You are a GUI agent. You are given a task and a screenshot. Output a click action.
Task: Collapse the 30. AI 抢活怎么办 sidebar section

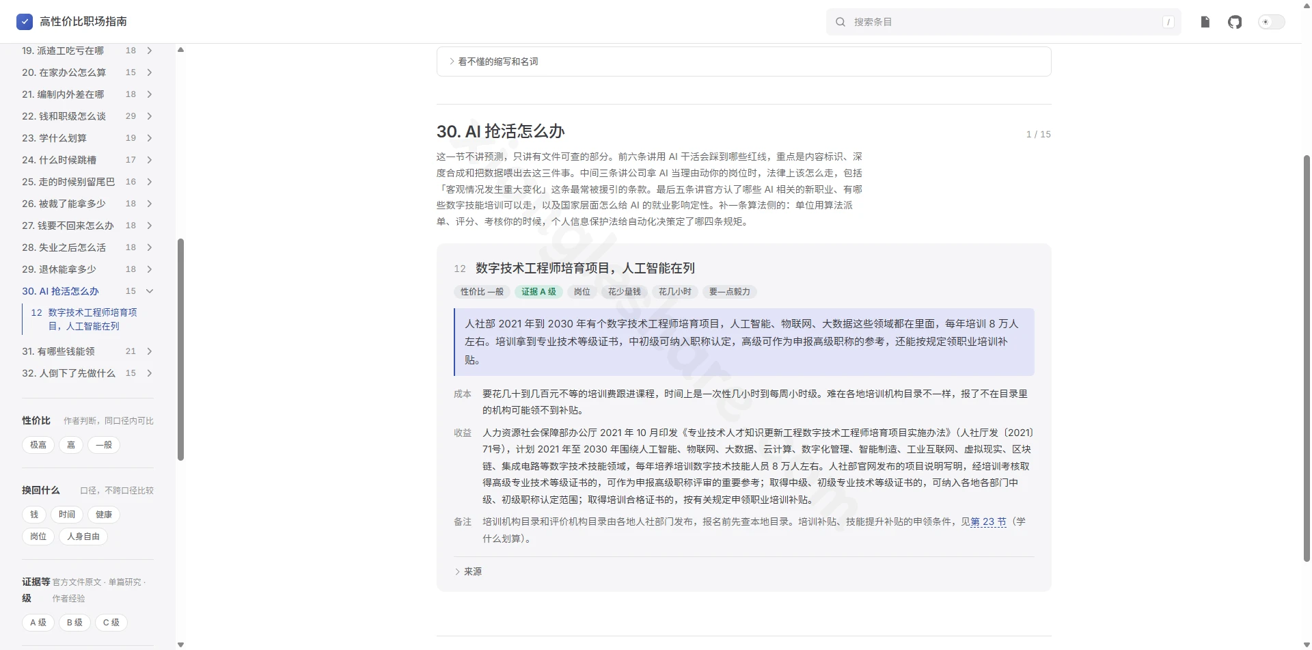tap(150, 291)
